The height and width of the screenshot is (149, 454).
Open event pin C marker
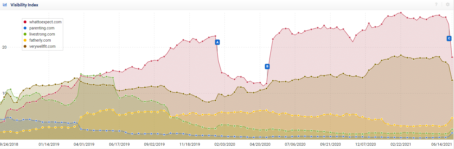tap(449, 39)
